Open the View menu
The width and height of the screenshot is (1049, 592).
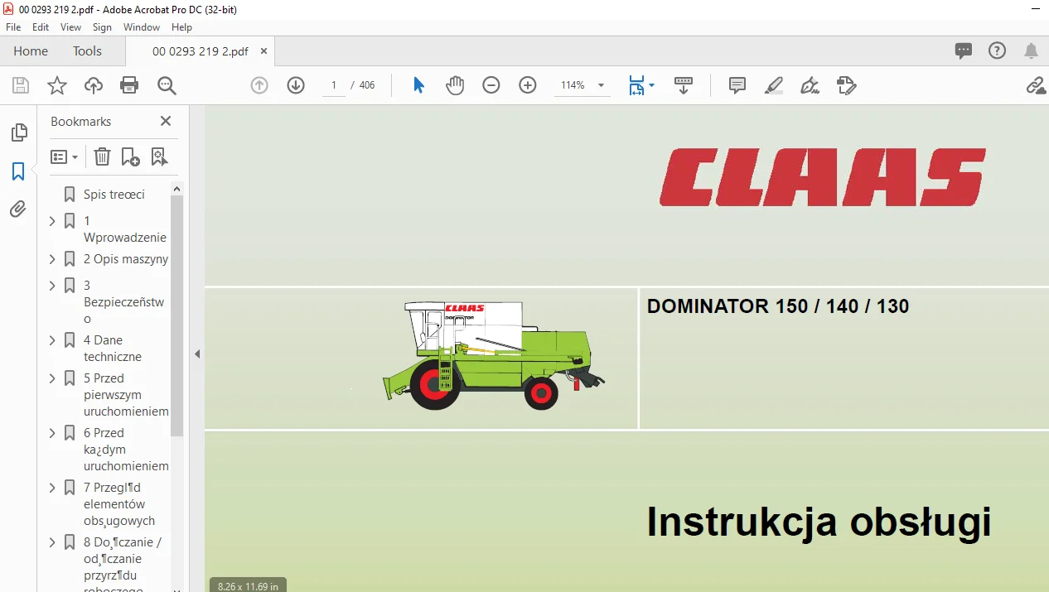(70, 27)
